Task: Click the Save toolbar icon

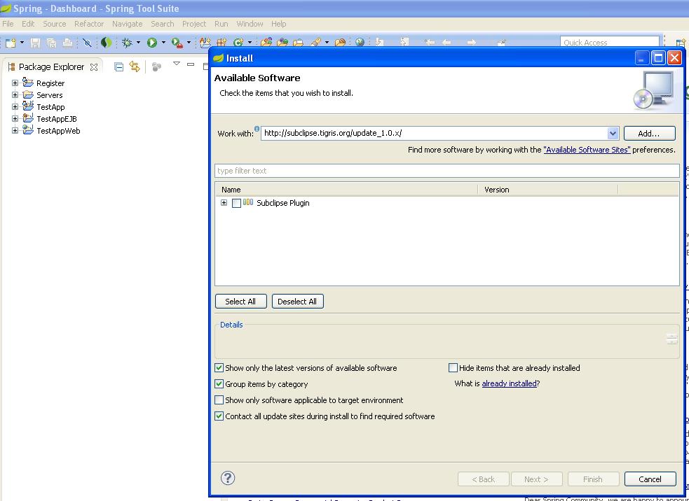Action: [x=35, y=42]
